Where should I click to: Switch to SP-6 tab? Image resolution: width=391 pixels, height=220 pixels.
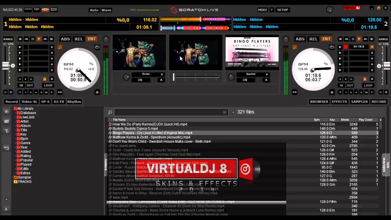(x=45, y=101)
